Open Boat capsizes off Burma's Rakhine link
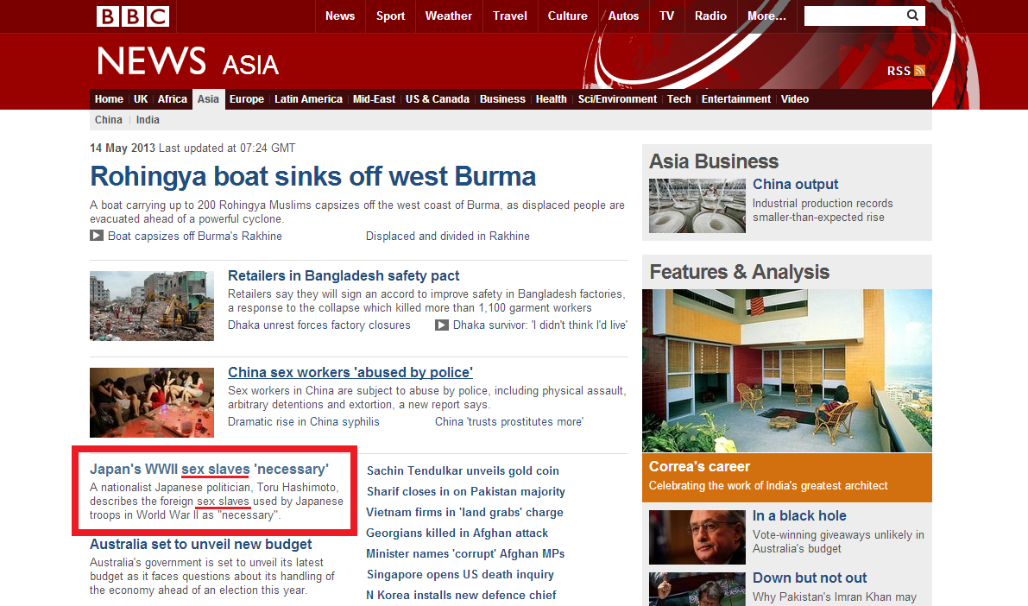 (195, 237)
